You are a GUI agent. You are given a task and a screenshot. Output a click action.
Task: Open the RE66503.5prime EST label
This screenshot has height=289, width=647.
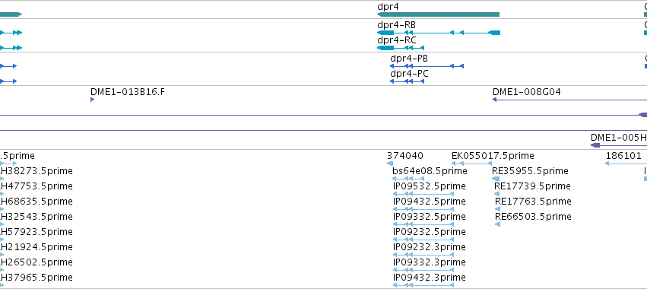click(x=533, y=217)
